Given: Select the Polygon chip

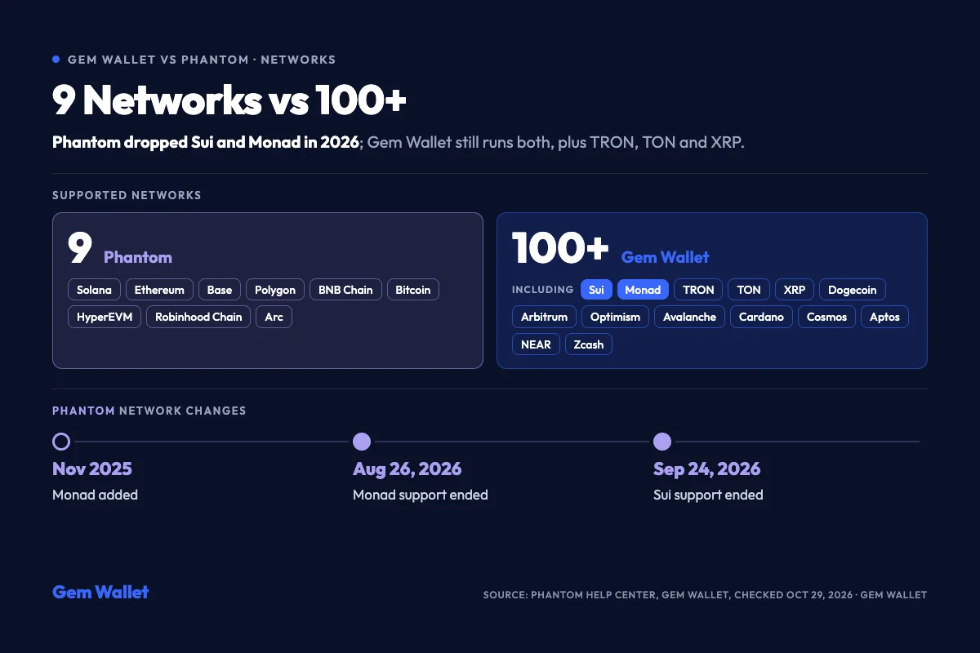Looking at the screenshot, I should coord(275,290).
